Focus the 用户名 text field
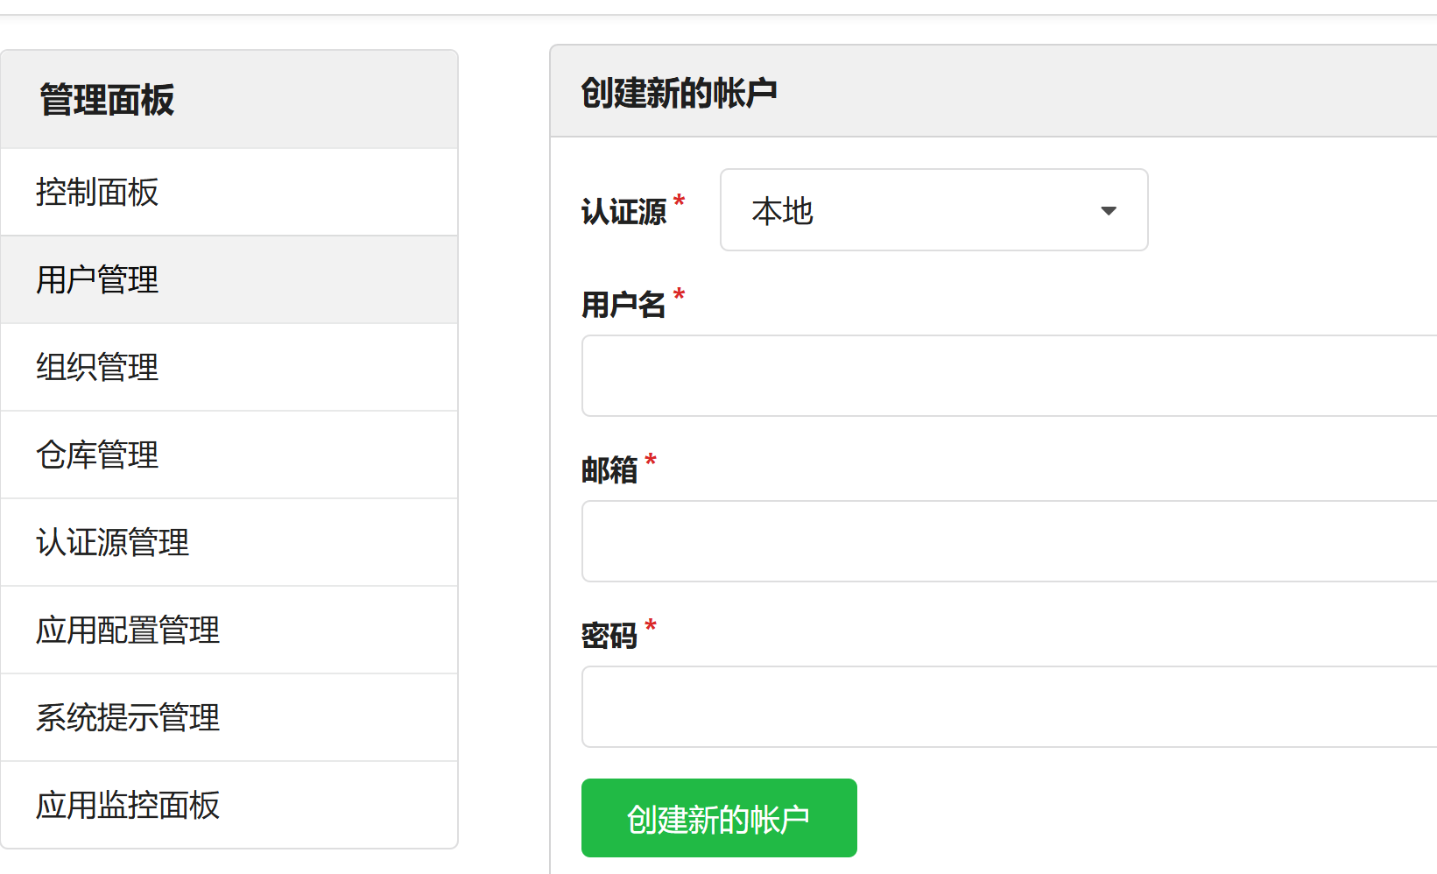The image size is (1437, 874). click(x=1007, y=376)
